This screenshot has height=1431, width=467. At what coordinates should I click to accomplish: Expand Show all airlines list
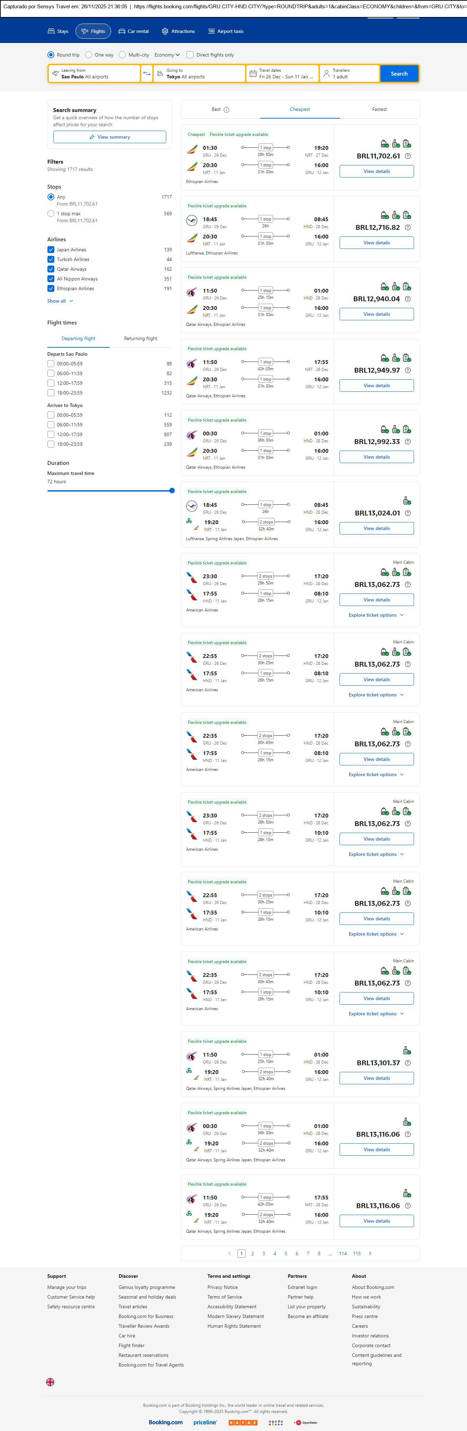pos(60,301)
